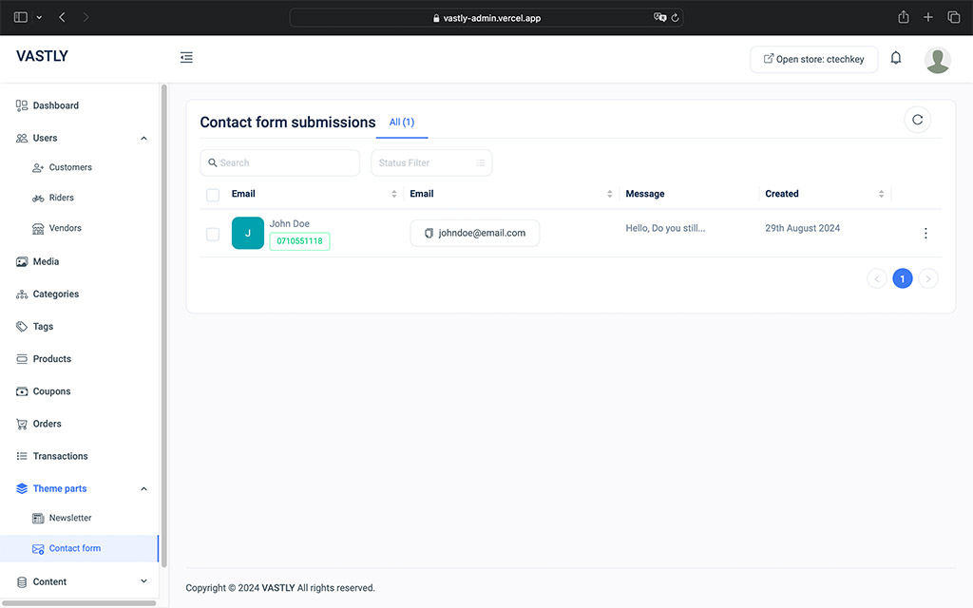Click the VASTLY logo
Screen dimensions: 973x608
coord(42,56)
